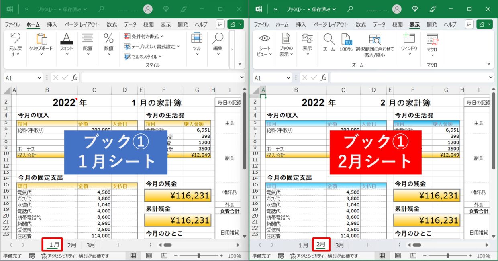
Task: Click the 100% zoom icon in right ribbon
Action: [x=346, y=39]
